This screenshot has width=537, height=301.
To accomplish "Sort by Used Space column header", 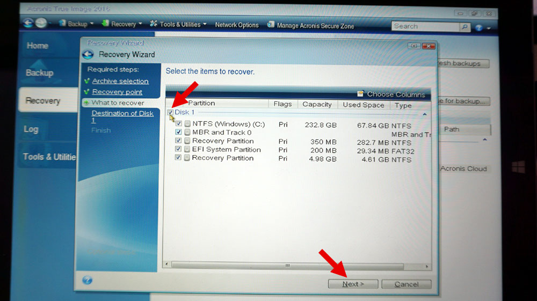I will click(364, 105).
